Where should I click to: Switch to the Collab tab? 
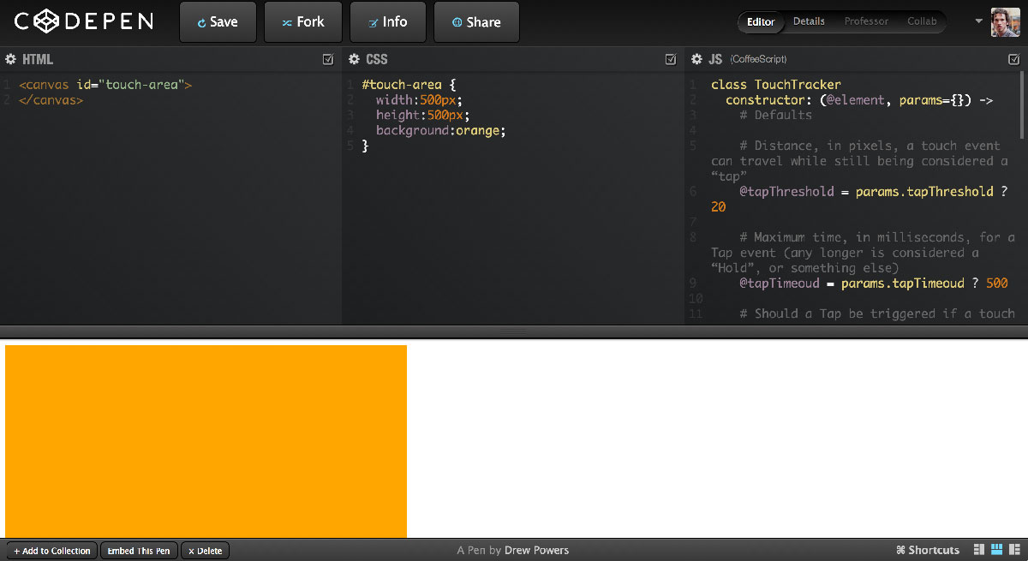tap(922, 21)
